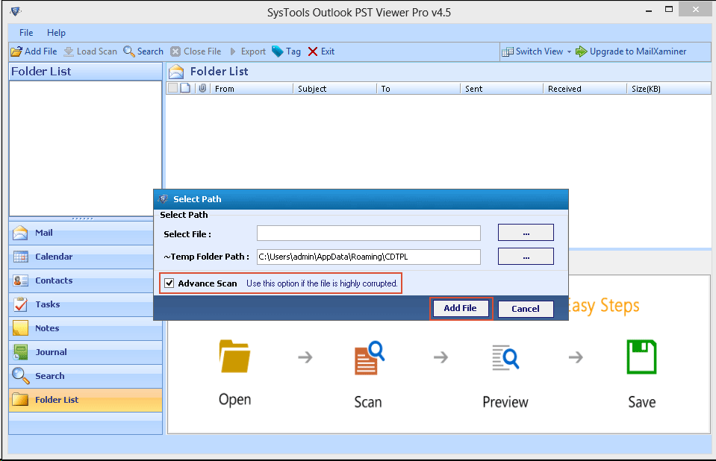Click the SysTools app logo in title bar

click(x=15, y=11)
